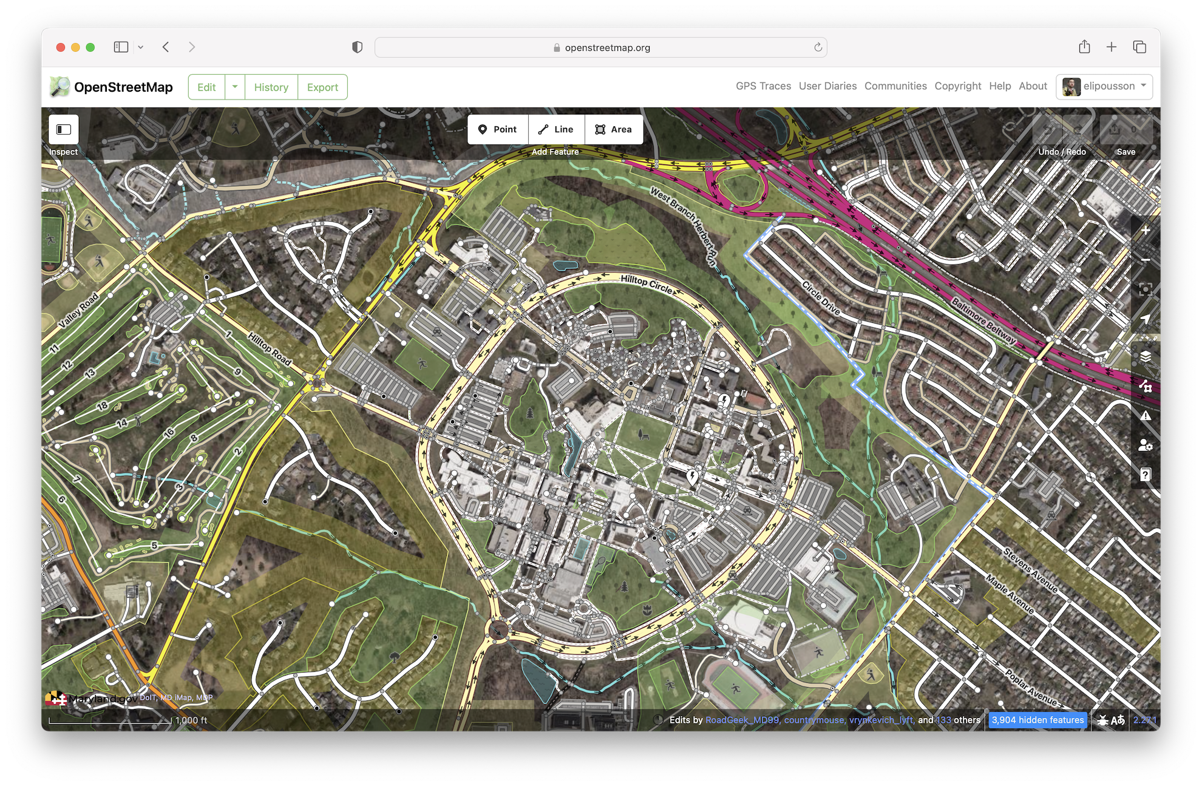Click 3,904 hidden features notice

1037,720
